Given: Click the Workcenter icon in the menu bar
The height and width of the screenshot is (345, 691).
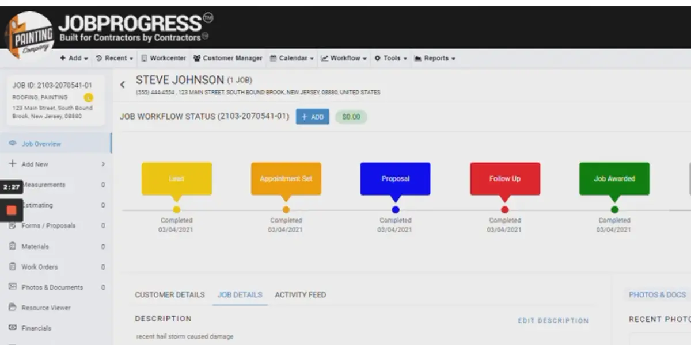Looking at the screenshot, I should (144, 59).
